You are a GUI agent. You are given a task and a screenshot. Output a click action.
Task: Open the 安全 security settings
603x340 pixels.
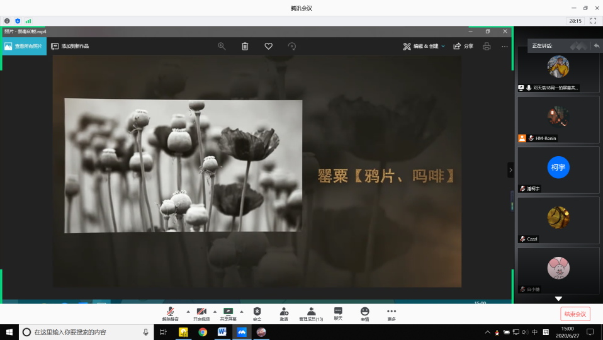click(x=257, y=312)
